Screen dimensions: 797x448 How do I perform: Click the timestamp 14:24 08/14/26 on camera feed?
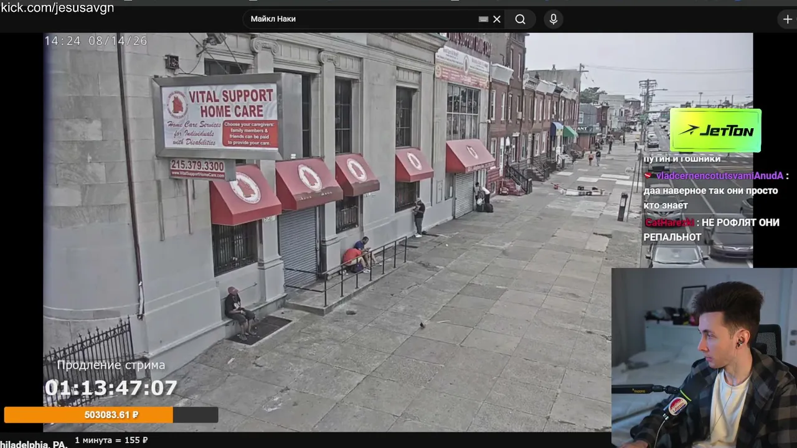tap(96, 41)
